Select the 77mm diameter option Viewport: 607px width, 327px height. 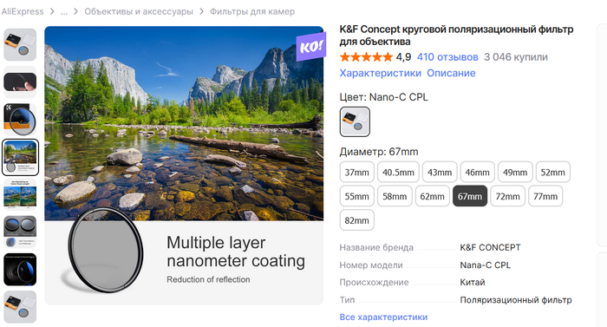(545, 196)
